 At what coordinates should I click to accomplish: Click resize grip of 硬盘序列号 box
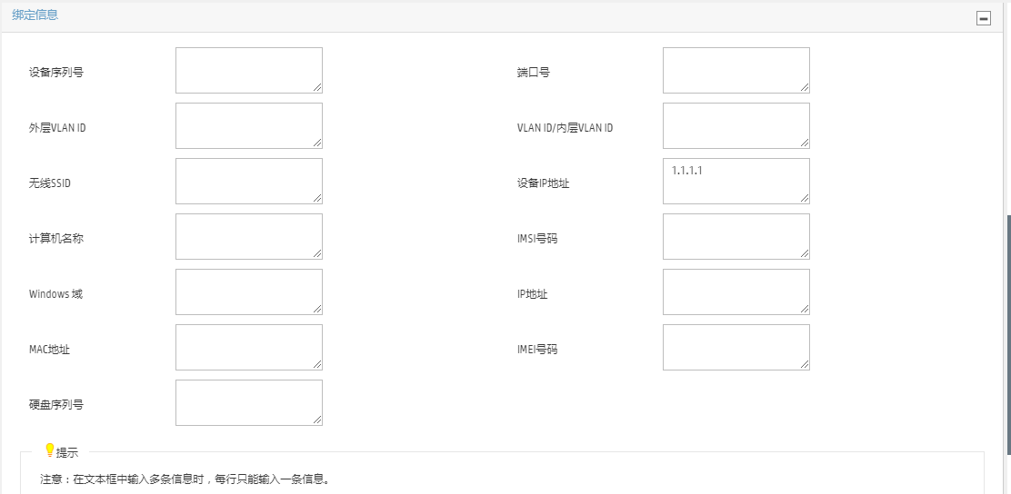(x=317, y=420)
